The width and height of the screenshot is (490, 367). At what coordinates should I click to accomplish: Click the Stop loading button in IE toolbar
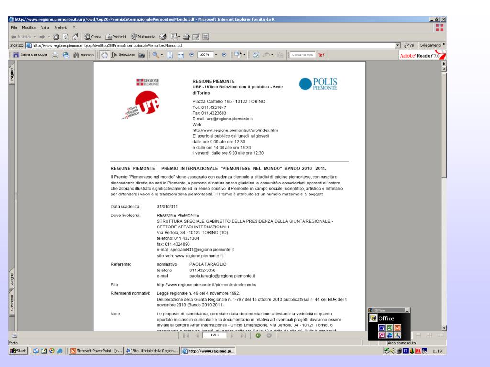(56, 37)
